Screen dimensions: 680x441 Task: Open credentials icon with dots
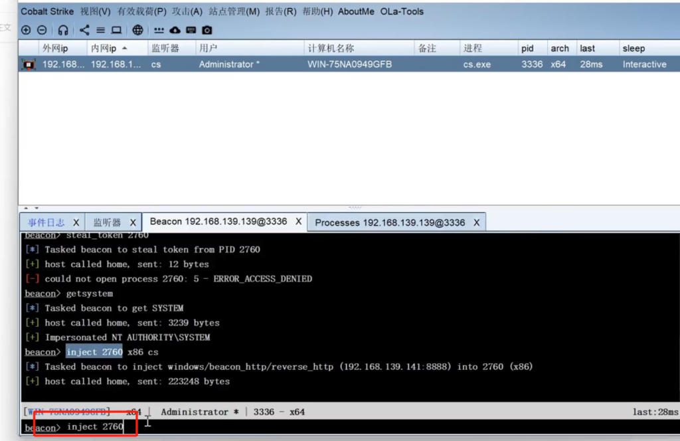point(159,30)
